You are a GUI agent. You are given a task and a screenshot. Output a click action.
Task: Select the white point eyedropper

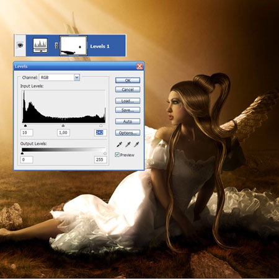coord(136,144)
